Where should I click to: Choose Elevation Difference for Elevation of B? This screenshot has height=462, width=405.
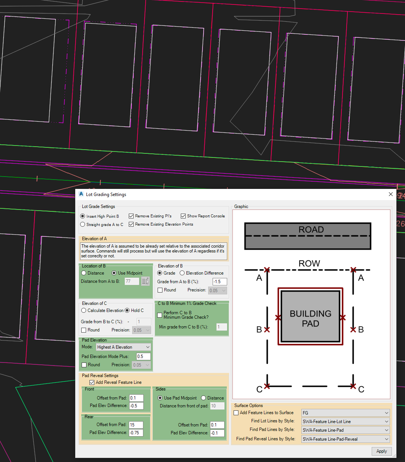(182, 273)
